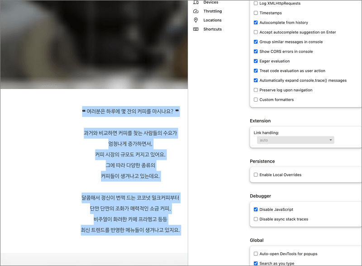This screenshot has height=266, width=362.
Task: Click the line '비주얼이 화려한 카페 프라멩고 등등'
Action: pos(131,219)
